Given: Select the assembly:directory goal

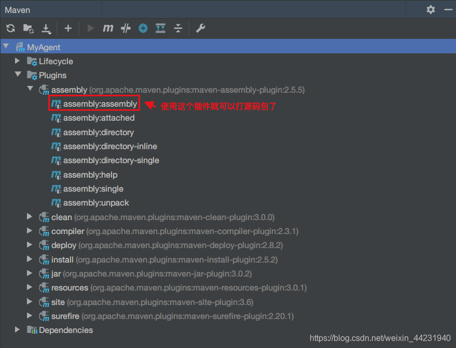Looking at the screenshot, I should (x=99, y=133).
